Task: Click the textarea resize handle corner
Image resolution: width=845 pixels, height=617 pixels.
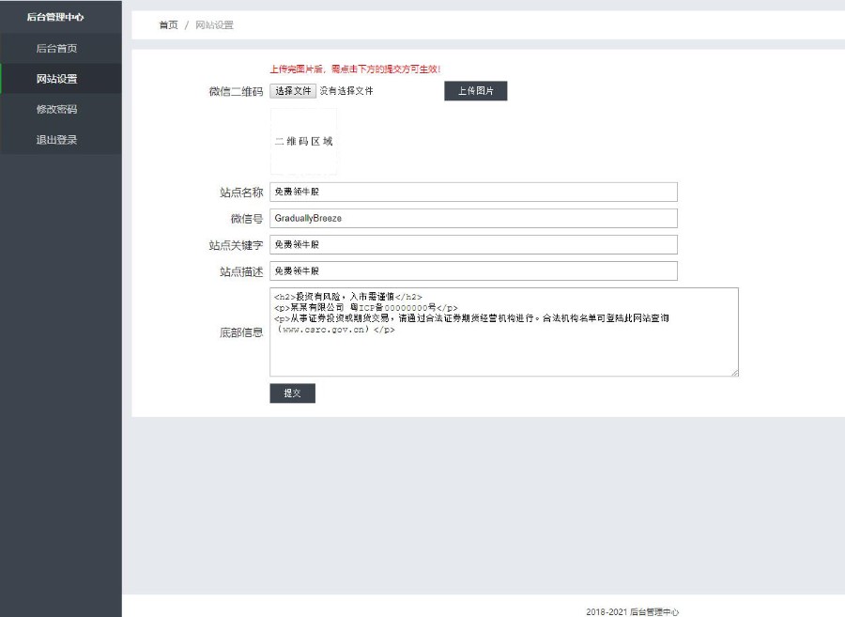Action: click(x=734, y=372)
